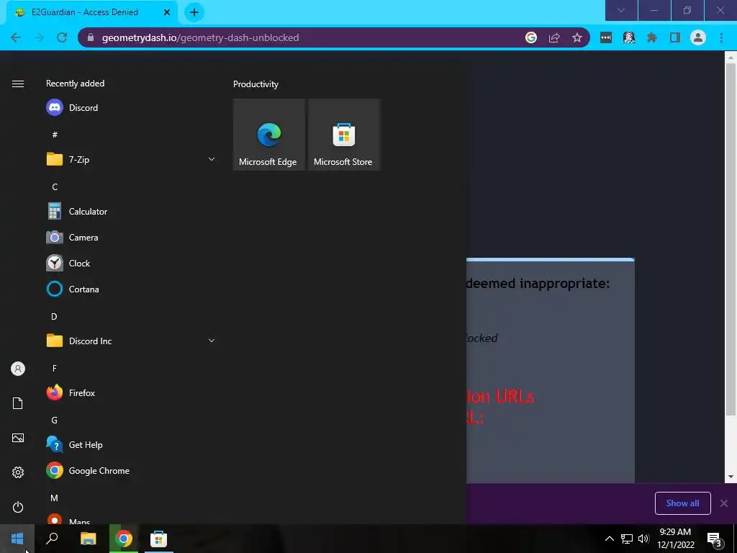Bookmark this page with the star

[577, 37]
